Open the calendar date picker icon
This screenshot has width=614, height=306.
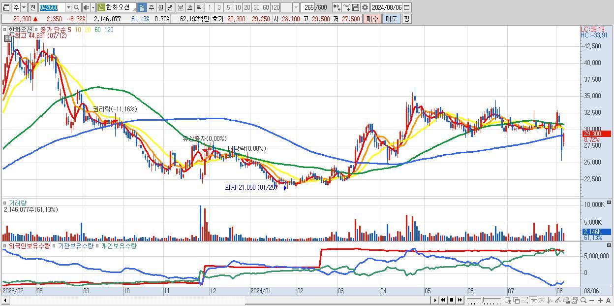[x=407, y=7]
